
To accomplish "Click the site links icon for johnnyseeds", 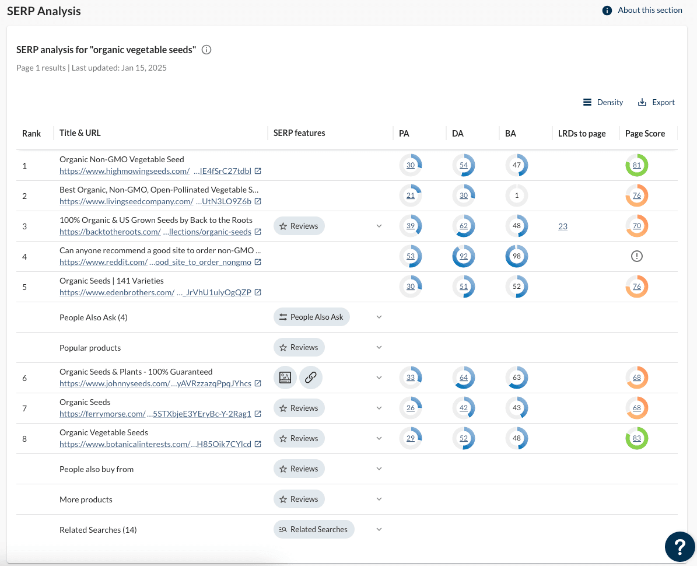I will click(311, 378).
